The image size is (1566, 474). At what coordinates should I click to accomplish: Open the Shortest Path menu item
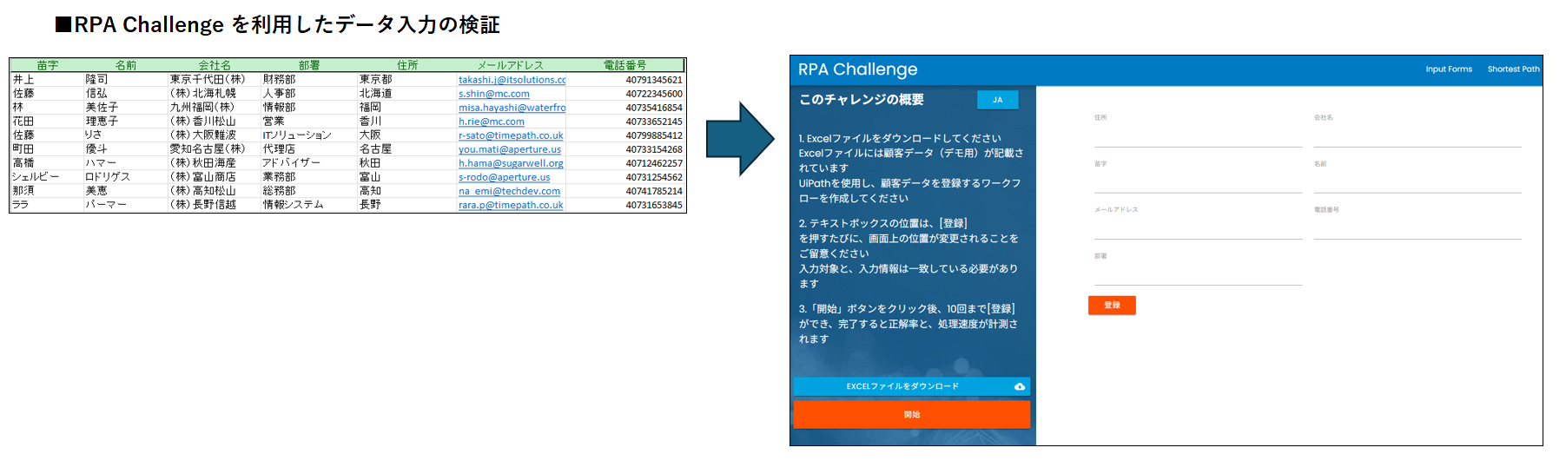coord(1513,69)
